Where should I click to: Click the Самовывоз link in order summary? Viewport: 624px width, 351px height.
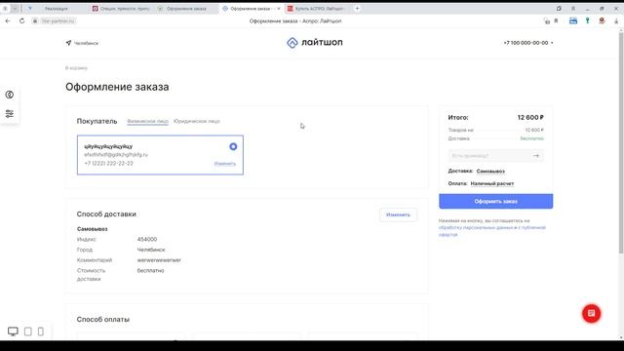490,172
